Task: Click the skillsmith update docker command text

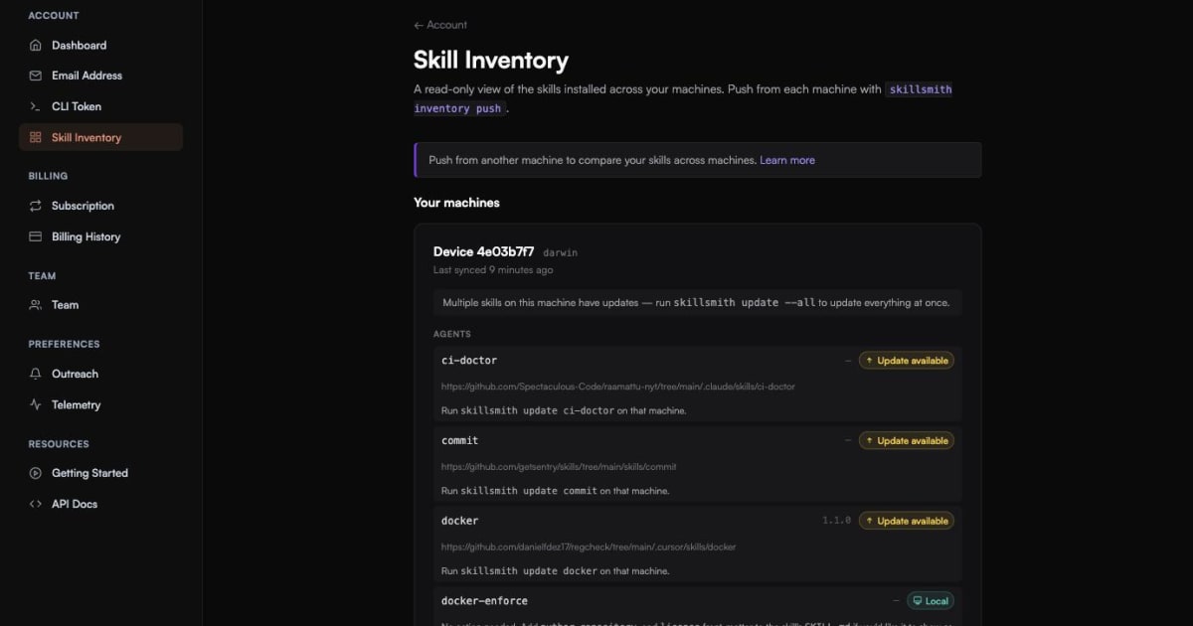Action: point(529,571)
